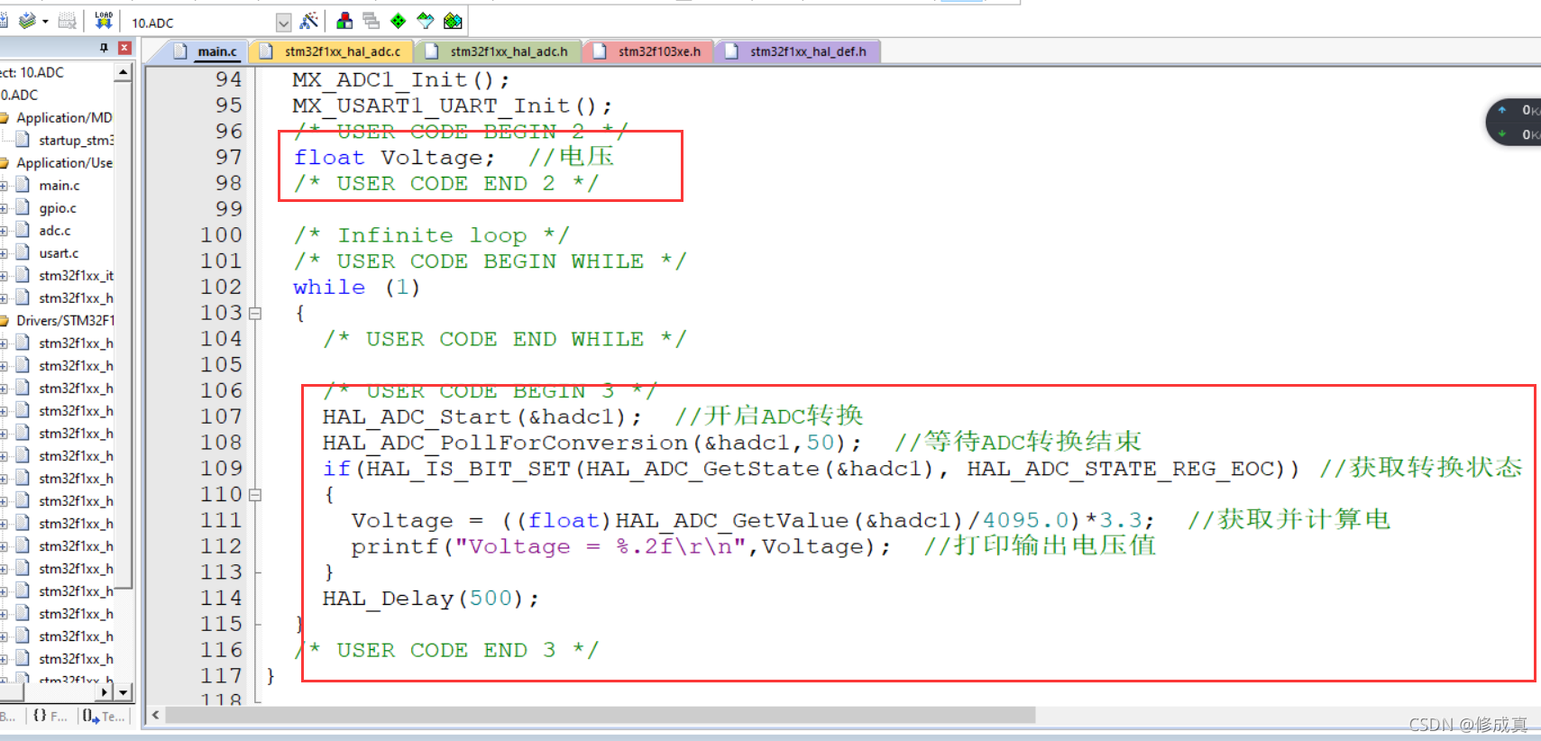Open the small arrow beside batch build icon
The image size is (1541, 741).
[44, 22]
